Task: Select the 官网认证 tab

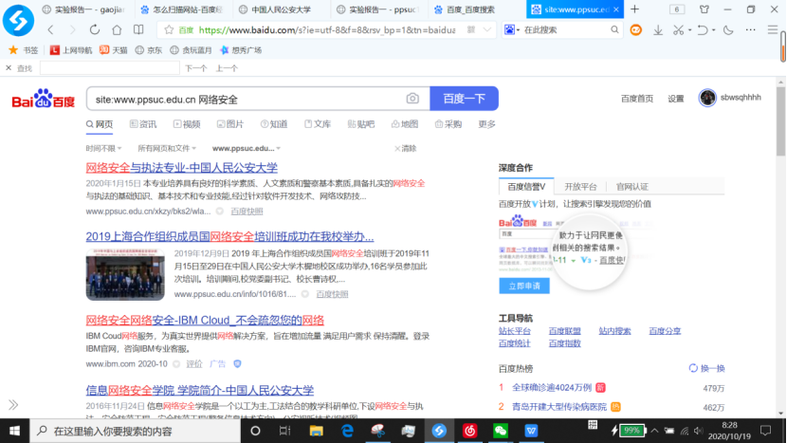Action: [x=632, y=186]
